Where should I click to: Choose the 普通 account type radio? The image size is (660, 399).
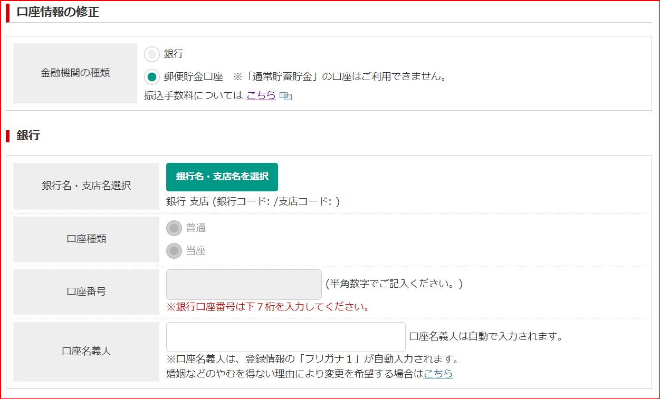[174, 228]
